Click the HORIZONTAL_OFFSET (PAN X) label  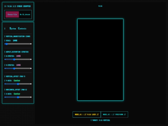tap(16, 90)
